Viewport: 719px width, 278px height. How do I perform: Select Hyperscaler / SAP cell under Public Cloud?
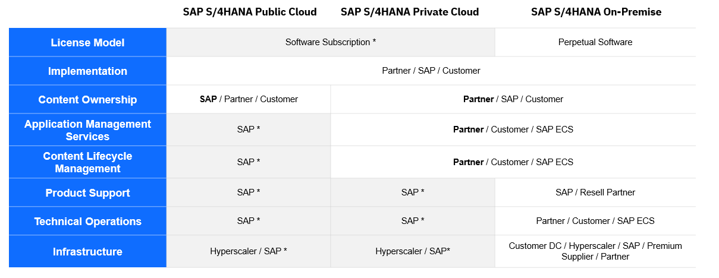tap(249, 251)
